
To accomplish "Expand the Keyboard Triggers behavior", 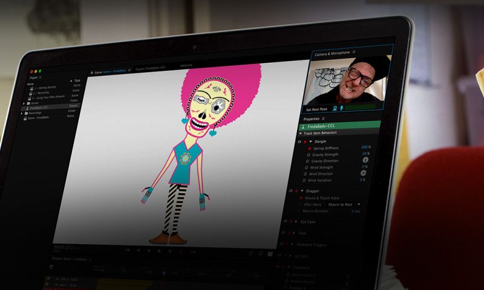I will pos(292,245).
